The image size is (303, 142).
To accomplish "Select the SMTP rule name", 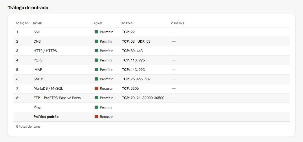I will point(38,79).
